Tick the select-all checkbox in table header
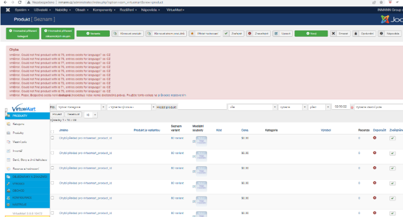Screen dimensions: 403x217 coord(52,132)
